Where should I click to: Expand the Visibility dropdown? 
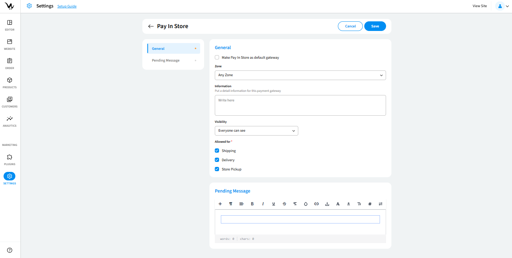[256, 131]
